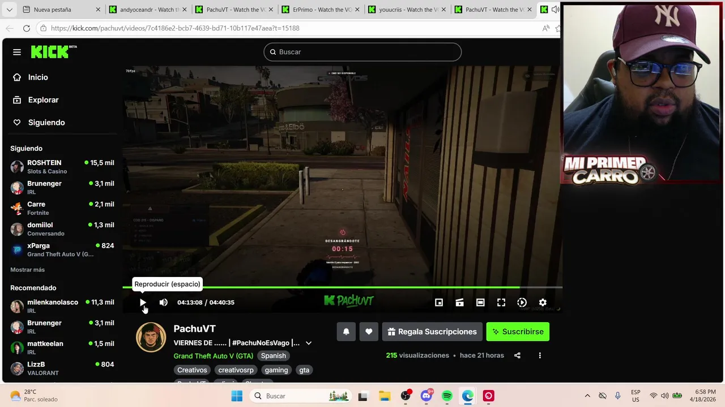The image size is (725, 407).
Task: Select the gta tag
Action: coord(304,370)
